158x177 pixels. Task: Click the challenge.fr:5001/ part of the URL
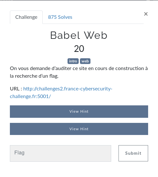tap(30, 96)
